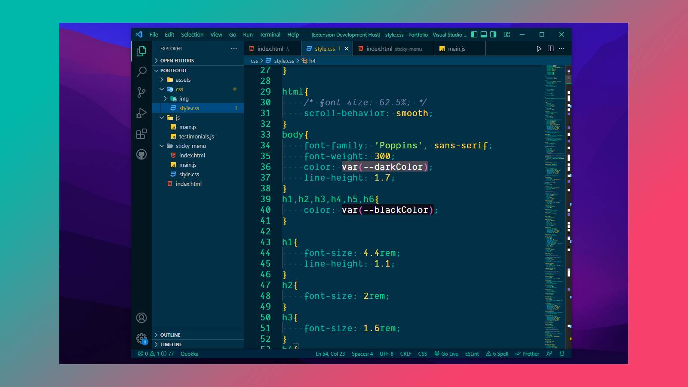Run the file with play icon
Viewport: 688px width, 387px height.
(539, 49)
